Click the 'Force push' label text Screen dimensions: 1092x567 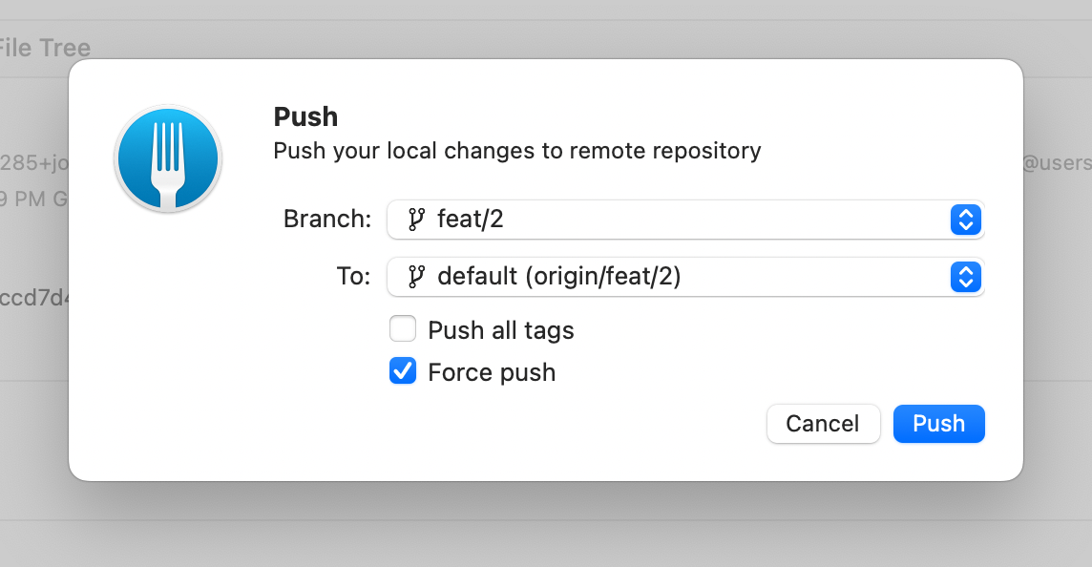click(492, 372)
